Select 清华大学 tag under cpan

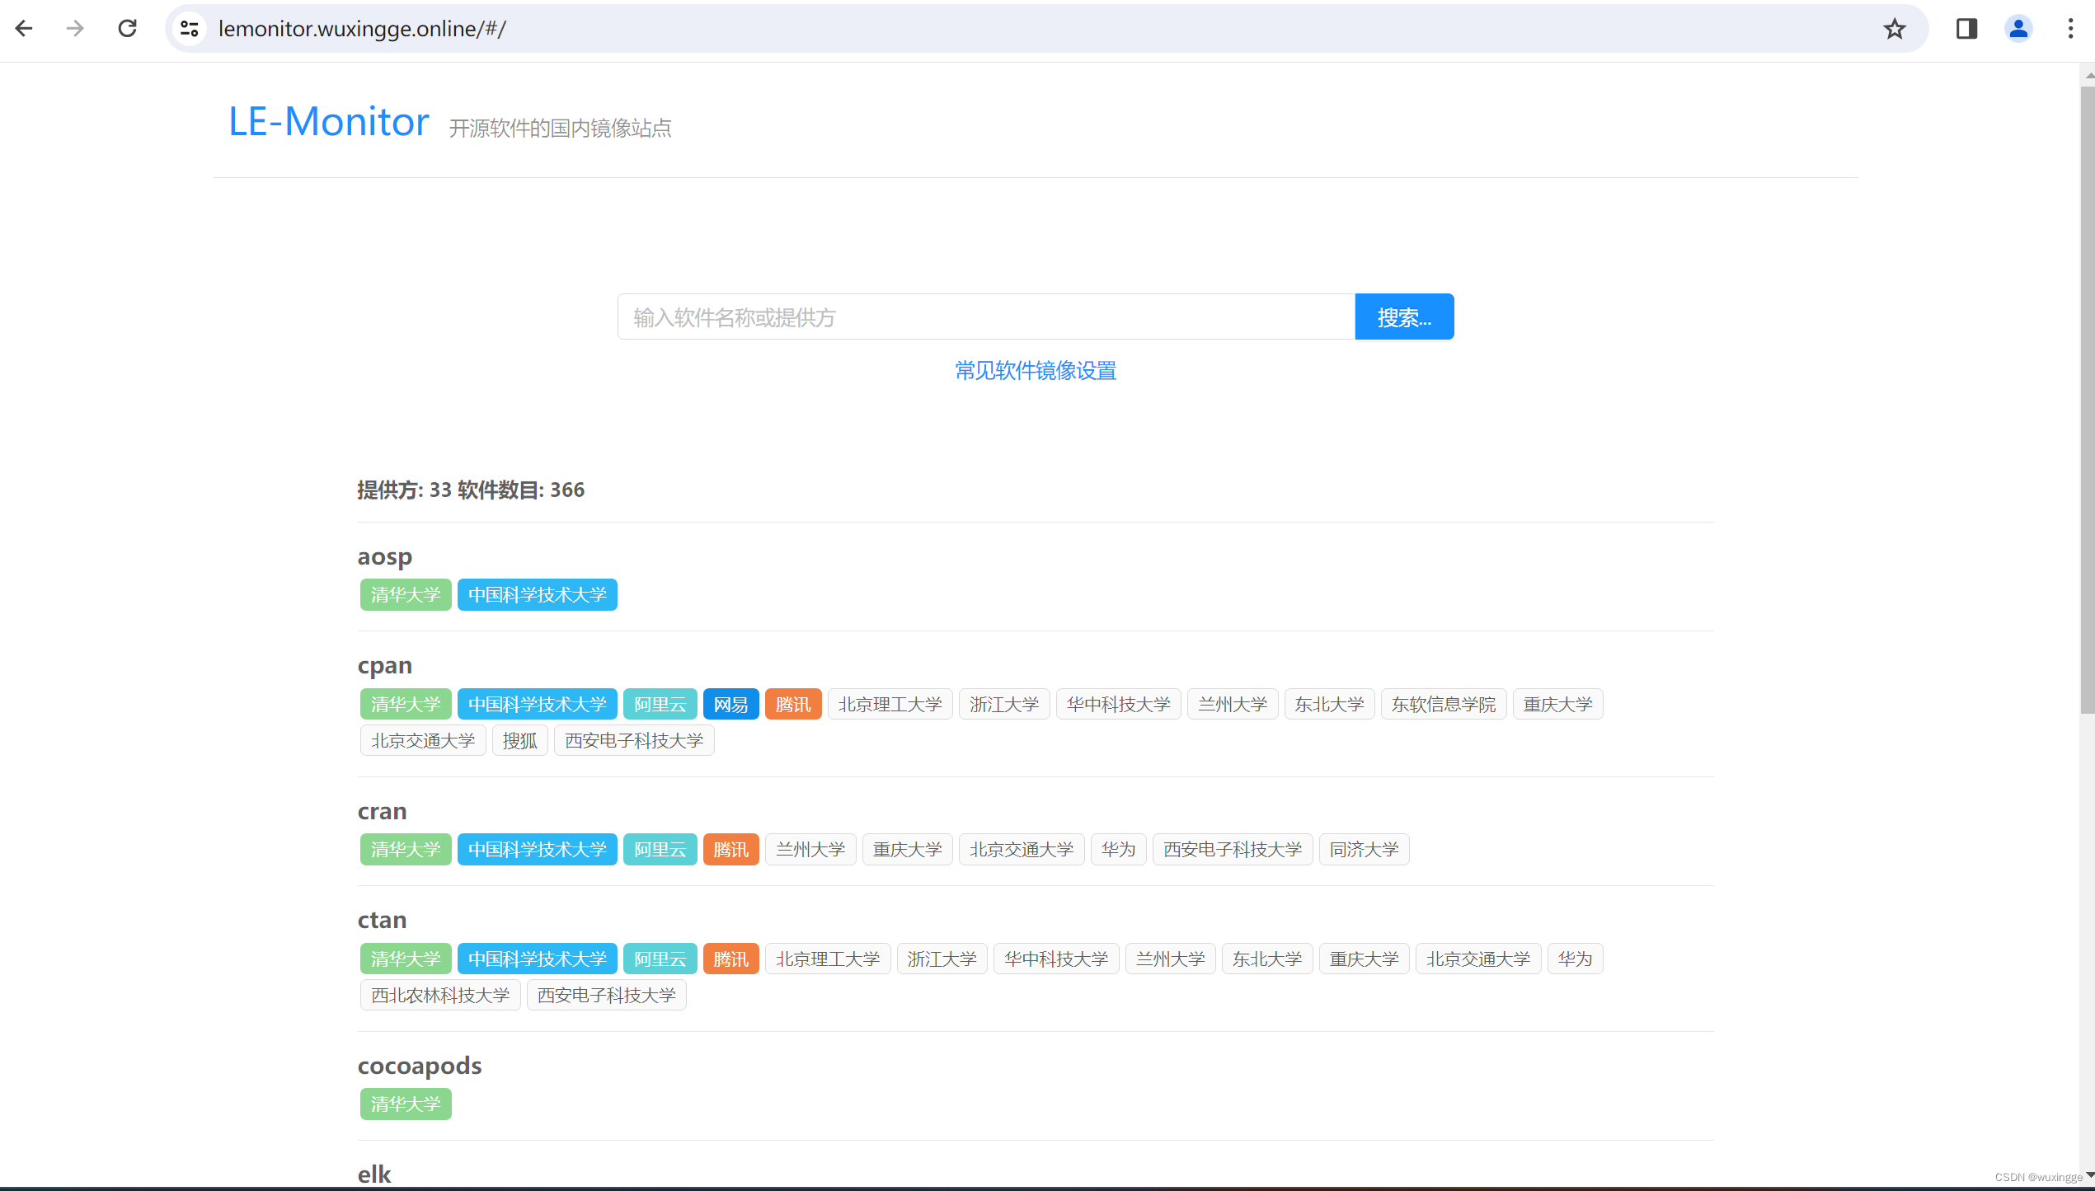click(406, 705)
